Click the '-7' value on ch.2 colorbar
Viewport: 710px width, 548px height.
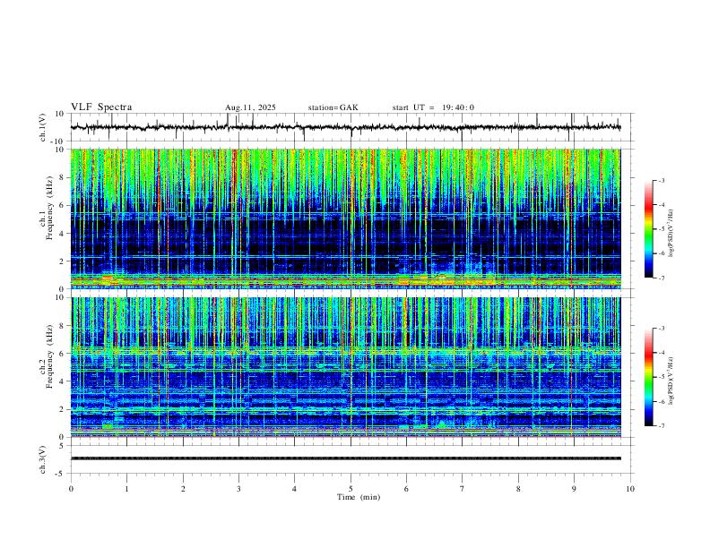[x=661, y=425]
